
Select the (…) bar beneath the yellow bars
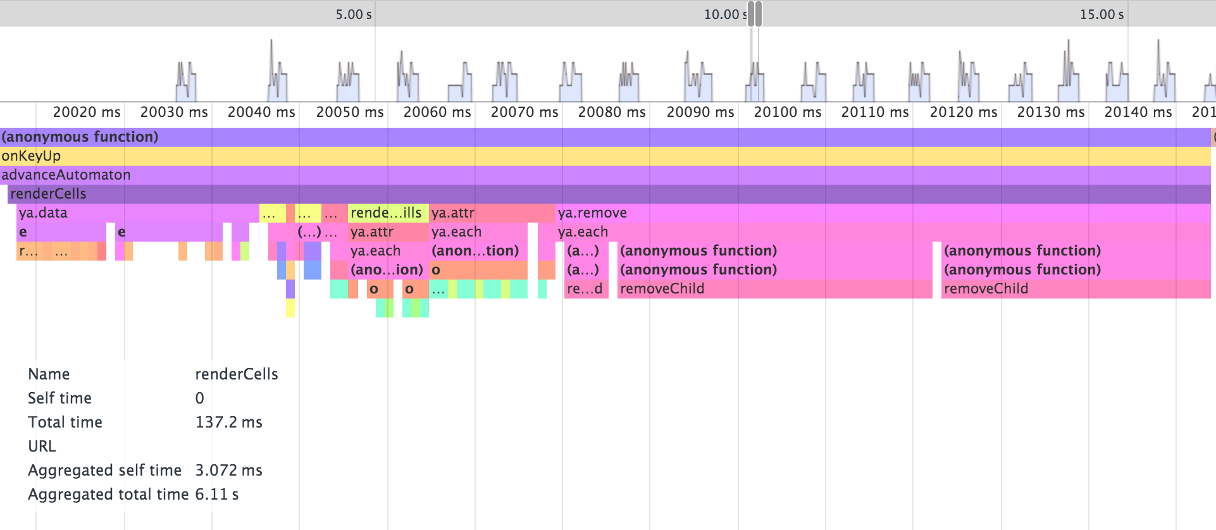click(x=309, y=232)
